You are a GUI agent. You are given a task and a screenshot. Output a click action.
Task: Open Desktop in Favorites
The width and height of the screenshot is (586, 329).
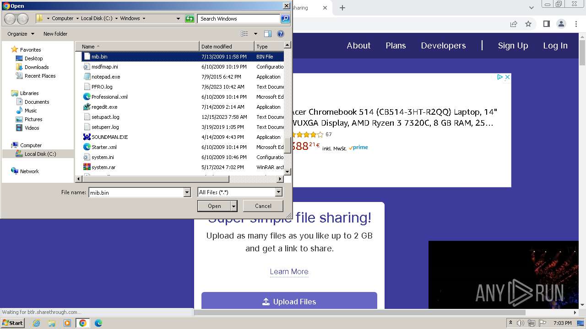tap(33, 58)
